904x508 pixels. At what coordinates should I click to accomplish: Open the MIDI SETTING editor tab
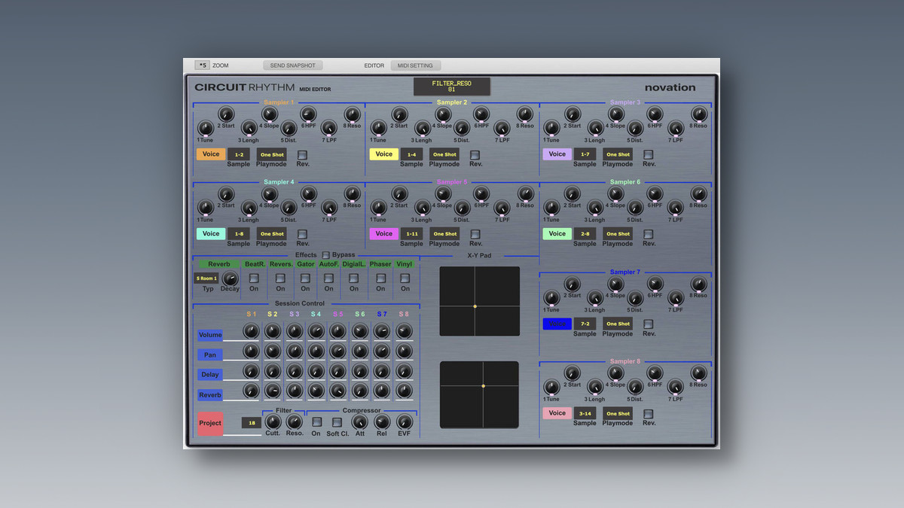pos(416,65)
